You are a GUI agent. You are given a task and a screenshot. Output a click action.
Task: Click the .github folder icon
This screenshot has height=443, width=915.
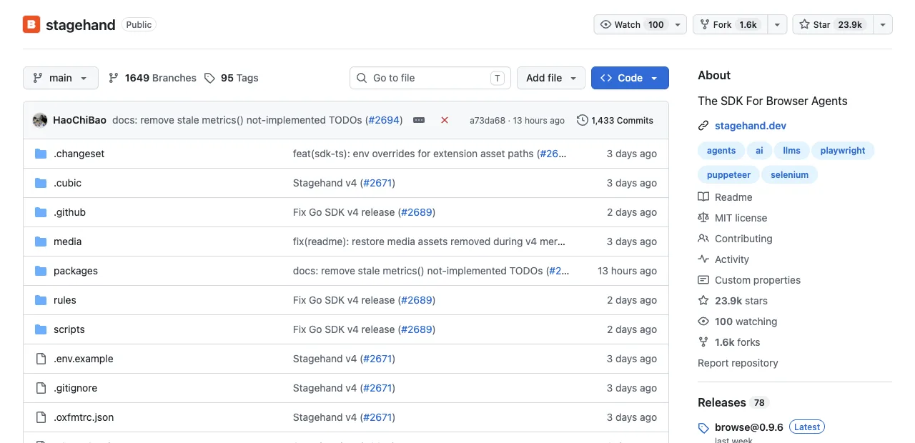click(x=41, y=212)
